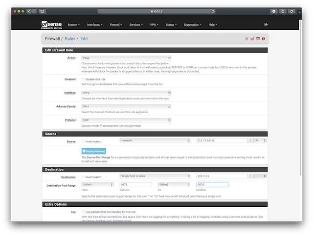Click source address field 213.75.167.0
This screenshot has height=236, width=313.
222,140
